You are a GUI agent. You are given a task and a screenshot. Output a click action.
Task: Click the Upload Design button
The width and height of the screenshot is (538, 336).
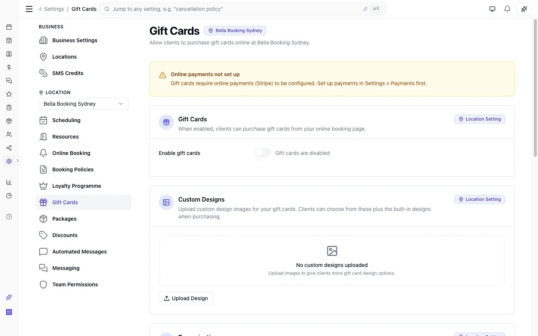[186, 298]
